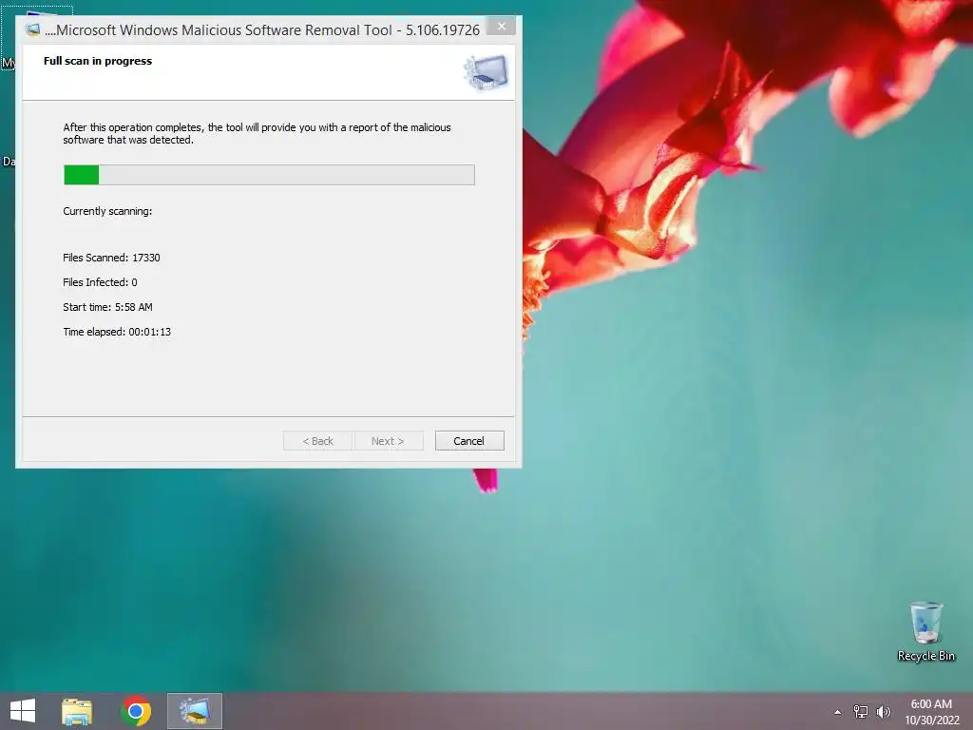Open the network status tray icon
Screen dimensions: 973x730
coord(861,712)
